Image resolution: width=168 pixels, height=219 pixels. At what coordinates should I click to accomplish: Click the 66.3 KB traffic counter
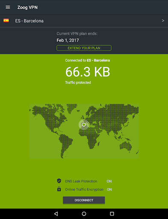click(88, 72)
